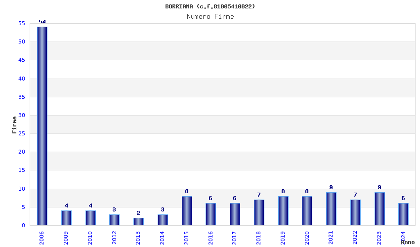The image size is (420, 247).
Task: Click the subtitle 'Numero Firme'
Action: [210, 17]
